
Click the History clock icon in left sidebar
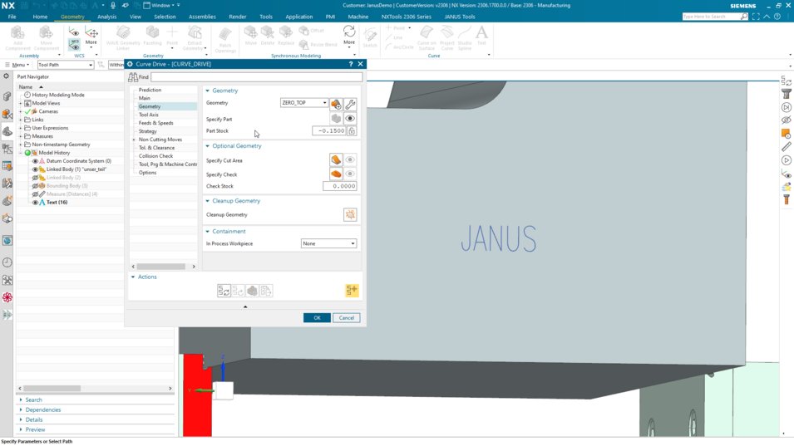tap(7, 262)
